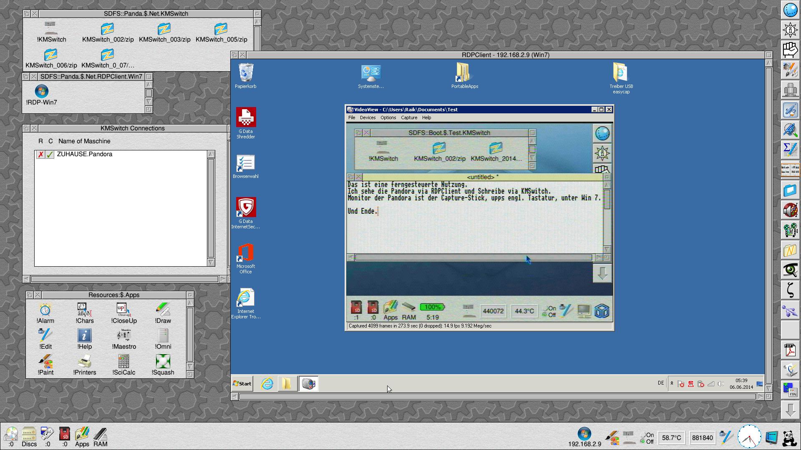
Task: Launch the !RDP-Win7 icon
Action: (x=41, y=92)
